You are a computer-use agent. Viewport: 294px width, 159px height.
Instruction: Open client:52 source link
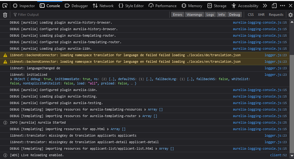pyautogui.click(x=278, y=155)
